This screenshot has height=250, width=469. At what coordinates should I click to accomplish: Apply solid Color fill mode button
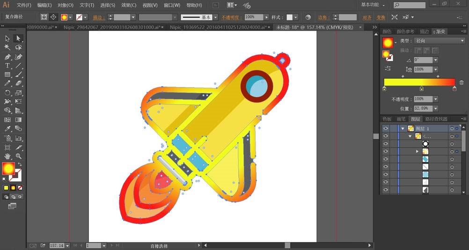[x=6, y=188]
